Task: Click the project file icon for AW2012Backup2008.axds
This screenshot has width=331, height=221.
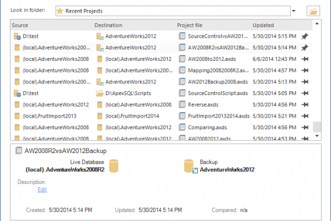Action: 182,82
